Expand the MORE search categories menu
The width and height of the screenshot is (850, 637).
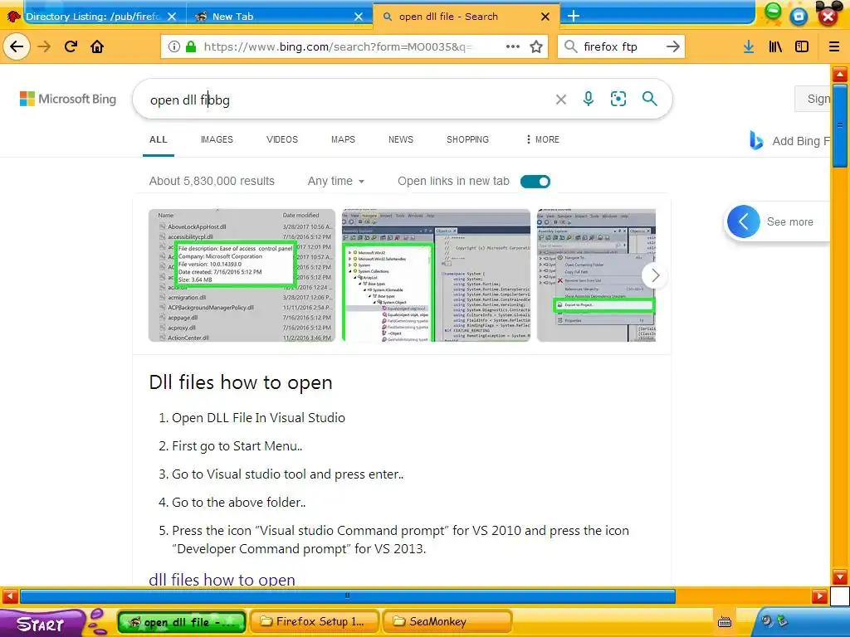pyautogui.click(x=543, y=139)
